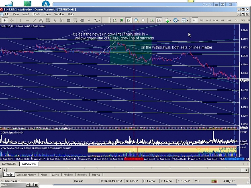Switch to D1 timeframe
Screen dimensions: 251x188
tap(236, 20)
